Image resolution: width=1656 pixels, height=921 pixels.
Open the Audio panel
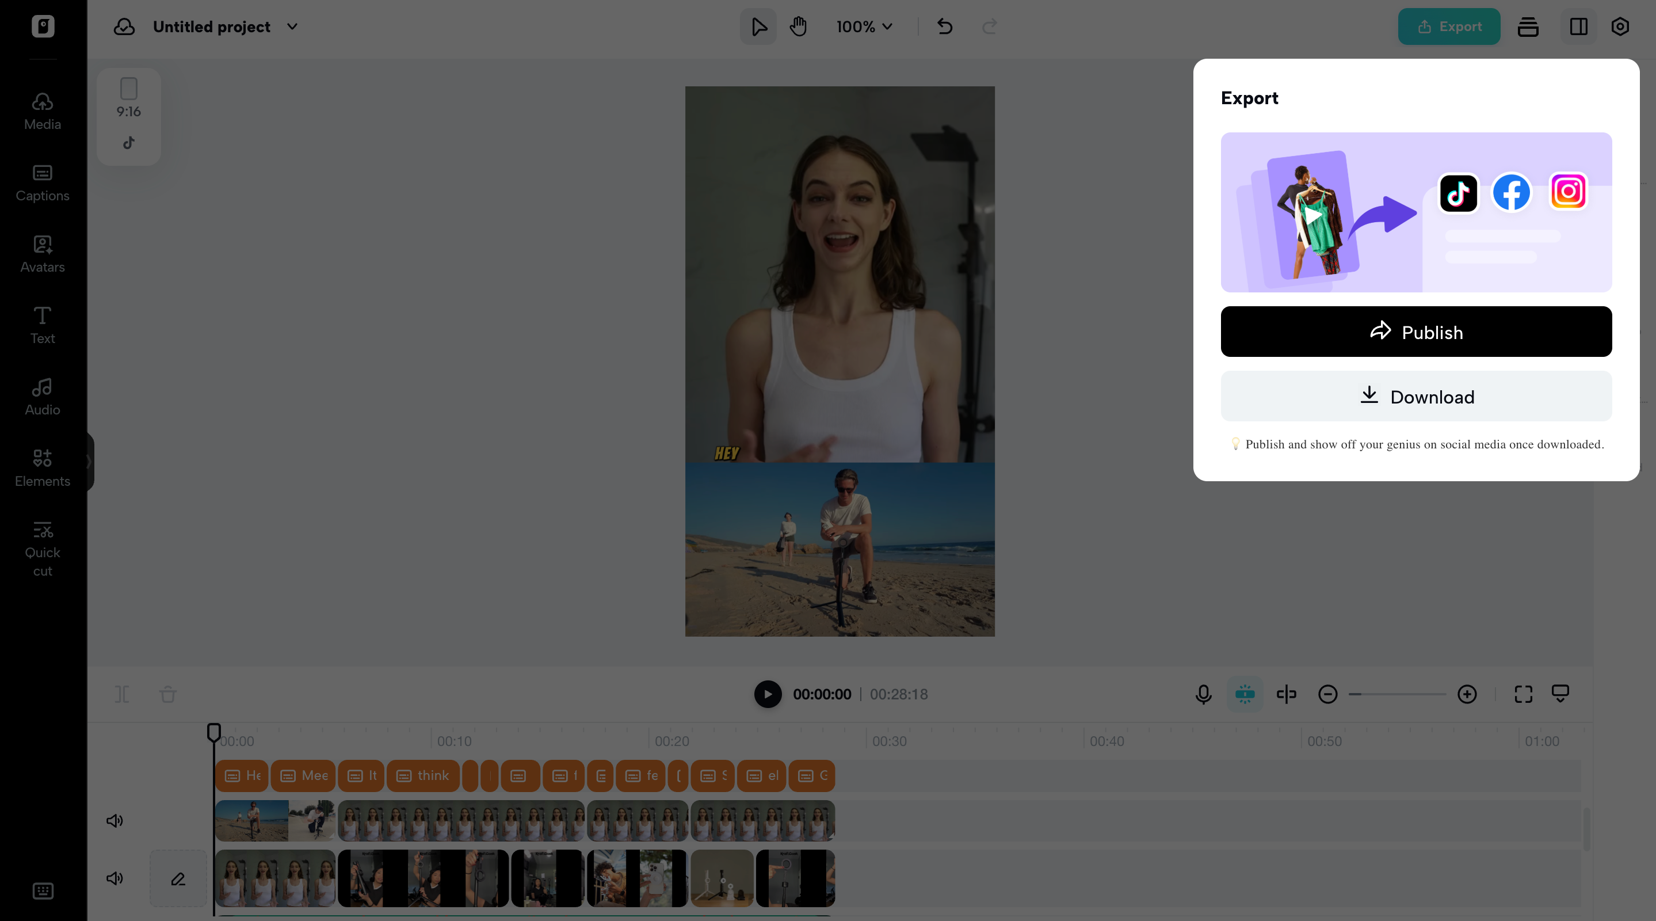pos(43,397)
